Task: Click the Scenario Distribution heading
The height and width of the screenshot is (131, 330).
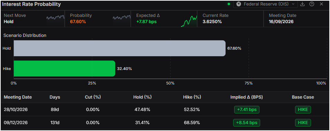Action: (25, 36)
